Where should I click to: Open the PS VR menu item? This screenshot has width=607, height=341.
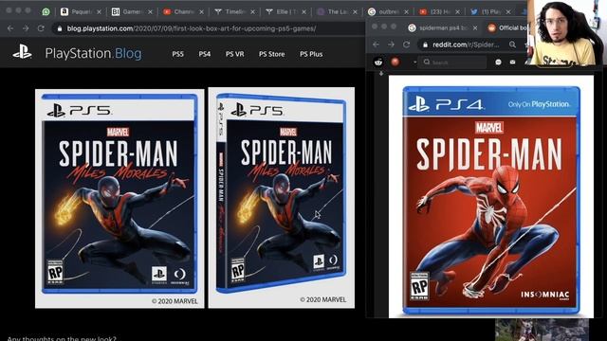pos(234,54)
